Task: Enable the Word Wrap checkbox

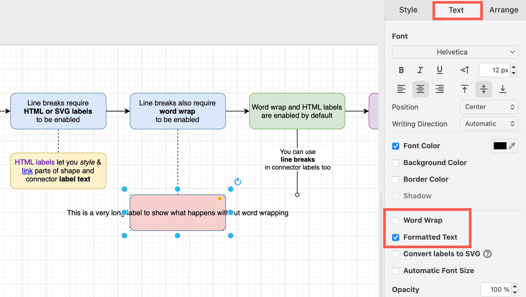Action: [396, 220]
